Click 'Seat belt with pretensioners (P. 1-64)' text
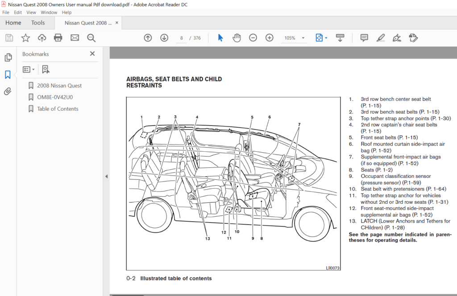Image resolution: width=457 pixels, height=296 pixels. (403, 189)
